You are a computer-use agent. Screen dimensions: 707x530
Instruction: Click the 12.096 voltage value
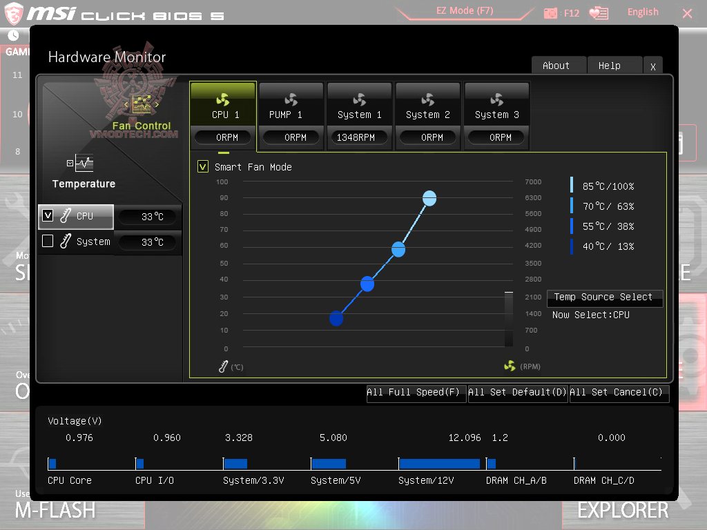pos(465,438)
